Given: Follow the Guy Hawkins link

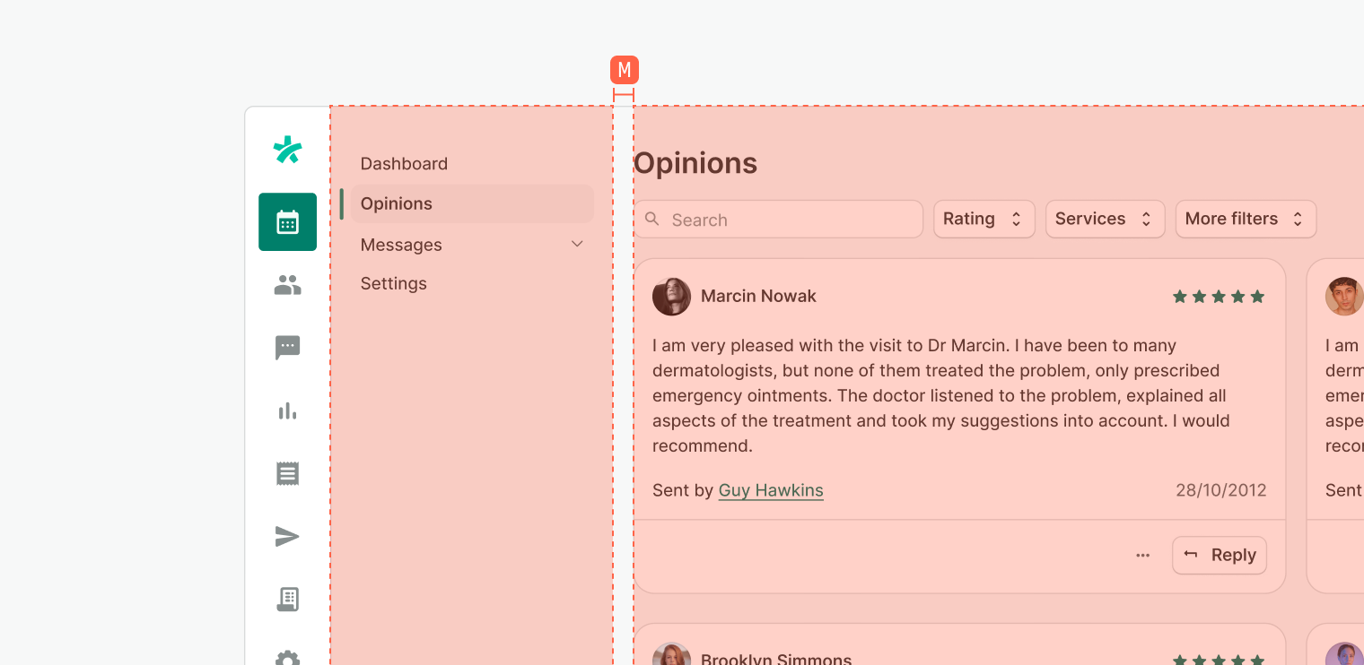Looking at the screenshot, I should pos(771,490).
